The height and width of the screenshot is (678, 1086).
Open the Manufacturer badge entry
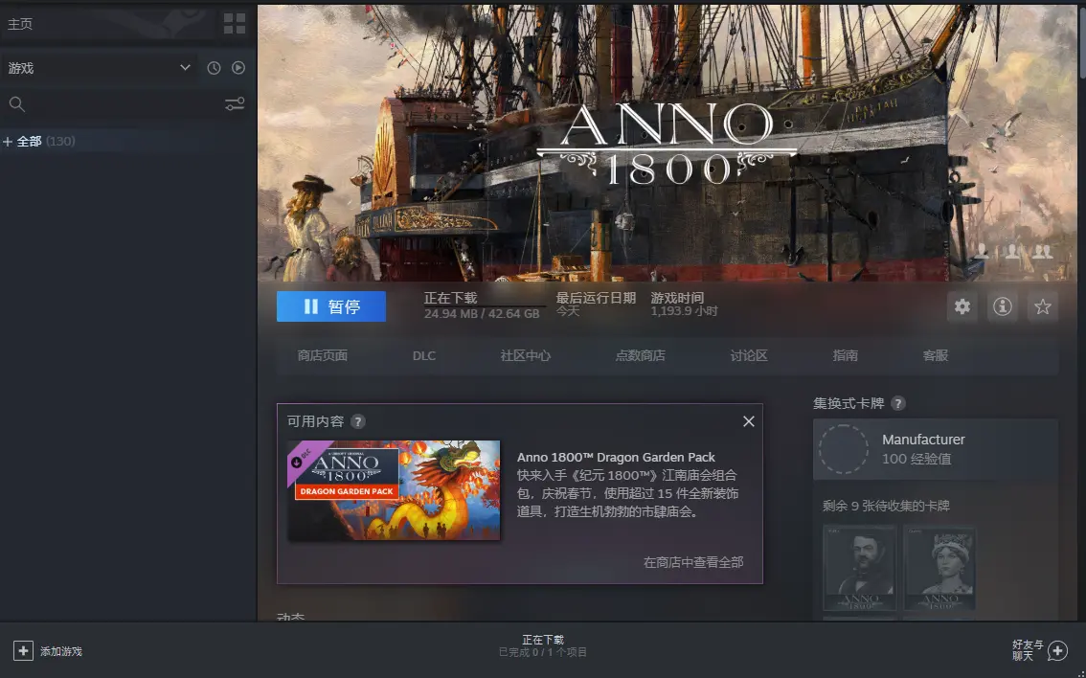(x=935, y=449)
